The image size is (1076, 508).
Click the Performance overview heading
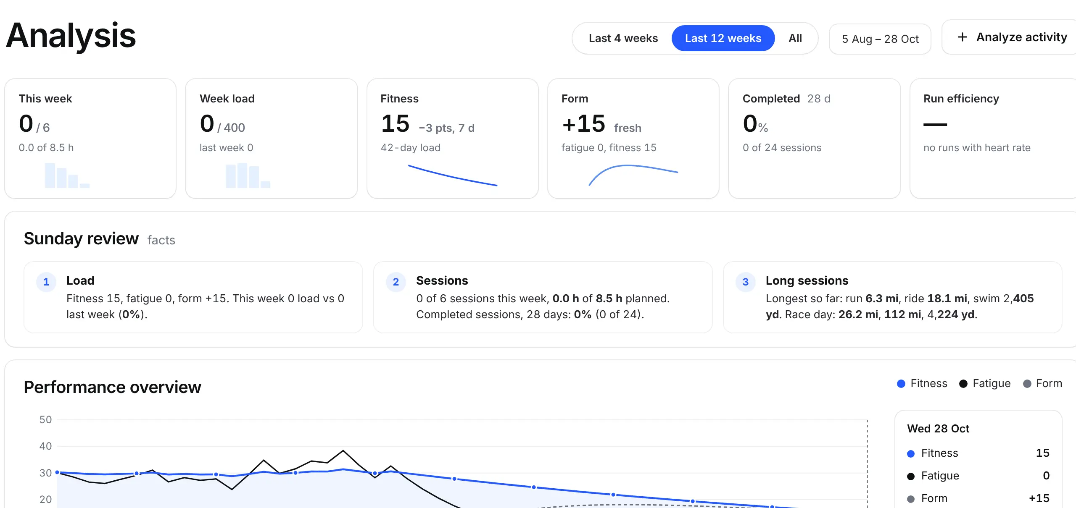112,387
